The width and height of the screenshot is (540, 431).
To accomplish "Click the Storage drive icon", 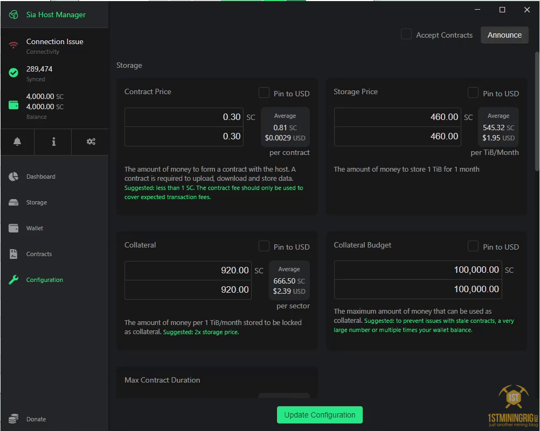I will point(13,202).
